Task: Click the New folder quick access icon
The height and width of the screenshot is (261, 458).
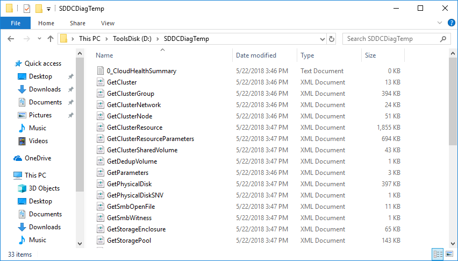Action: 39,9
